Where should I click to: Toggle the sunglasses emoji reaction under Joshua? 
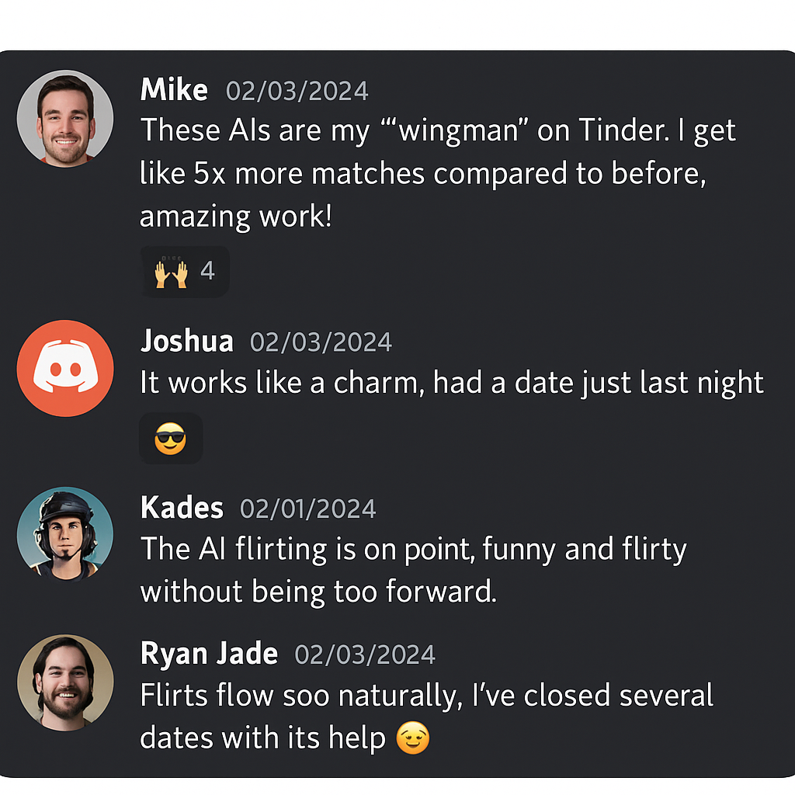point(171,439)
